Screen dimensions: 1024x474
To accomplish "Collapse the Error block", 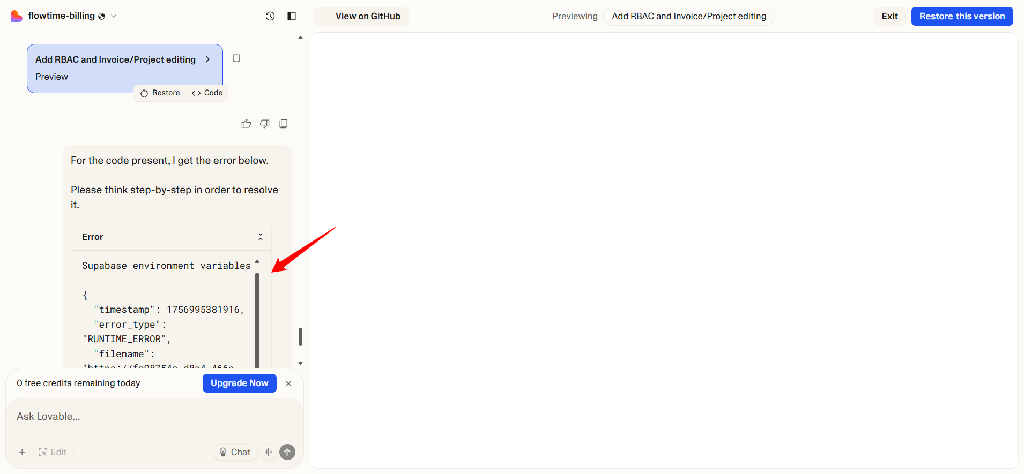I will click(261, 237).
